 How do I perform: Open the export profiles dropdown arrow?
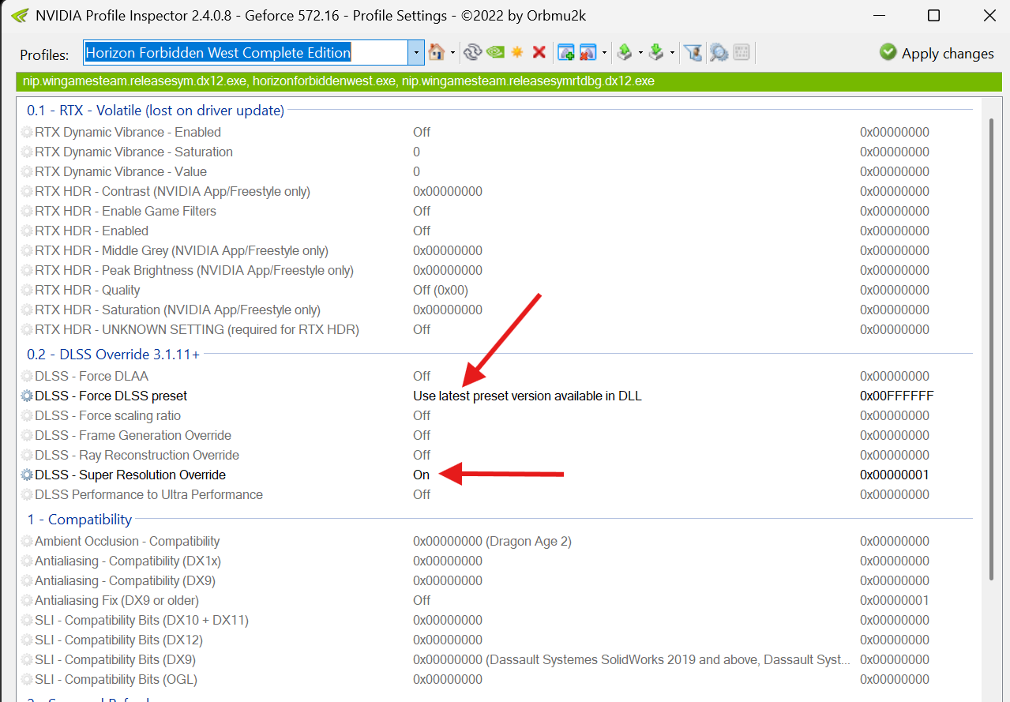click(x=640, y=54)
